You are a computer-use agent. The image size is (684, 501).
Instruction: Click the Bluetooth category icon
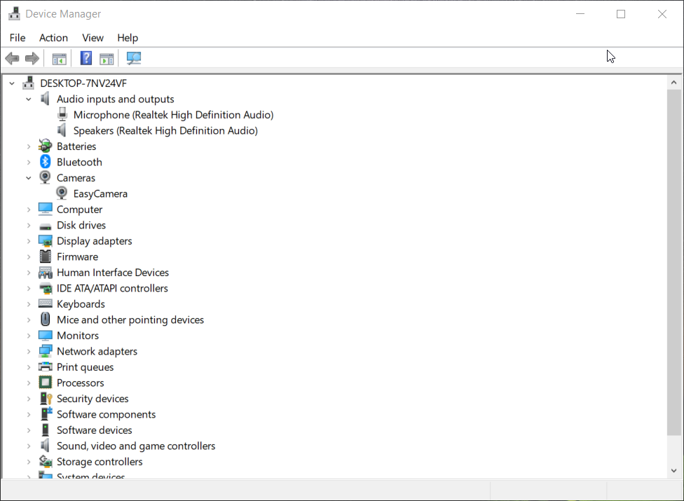(46, 162)
